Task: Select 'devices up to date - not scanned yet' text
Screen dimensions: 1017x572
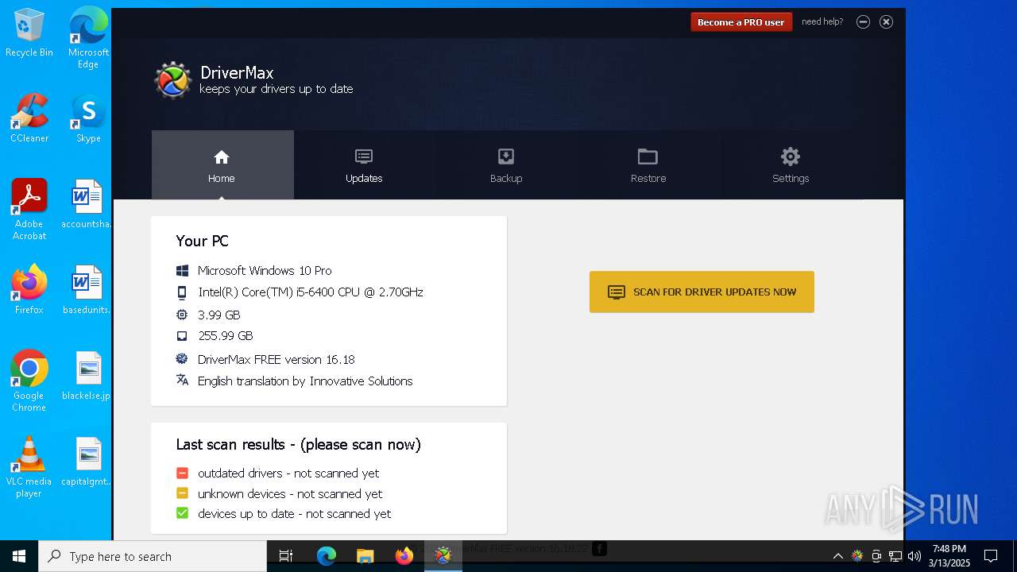Action: (294, 514)
